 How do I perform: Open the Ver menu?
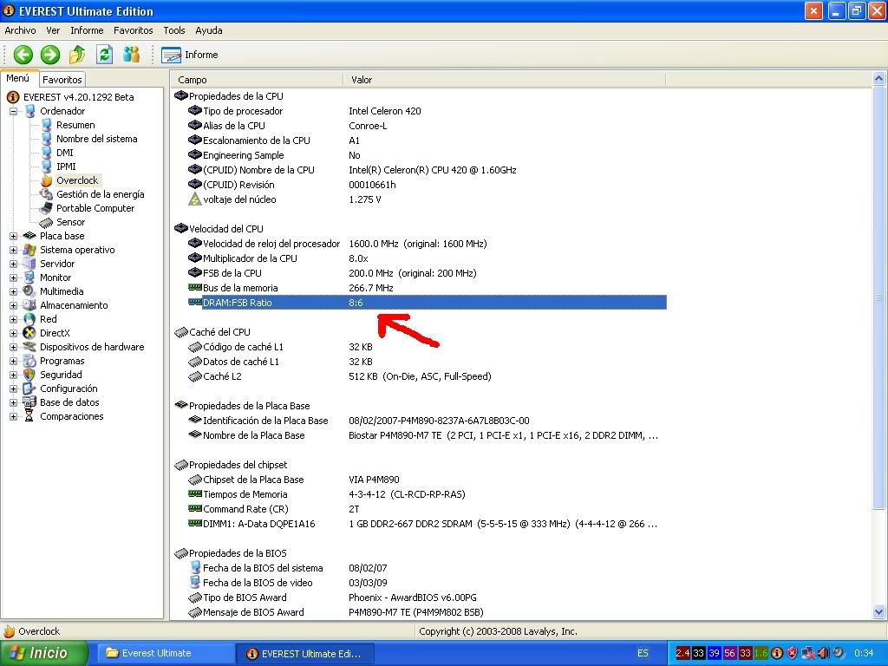pyautogui.click(x=53, y=30)
